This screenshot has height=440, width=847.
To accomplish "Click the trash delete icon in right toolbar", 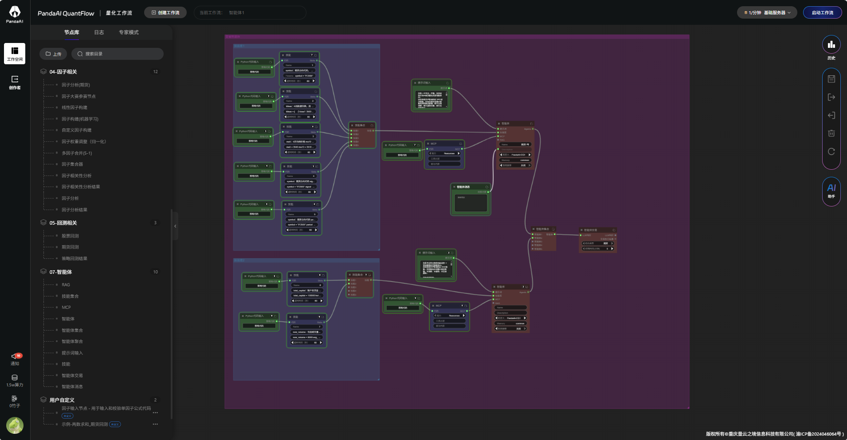I will click(831, 133).
